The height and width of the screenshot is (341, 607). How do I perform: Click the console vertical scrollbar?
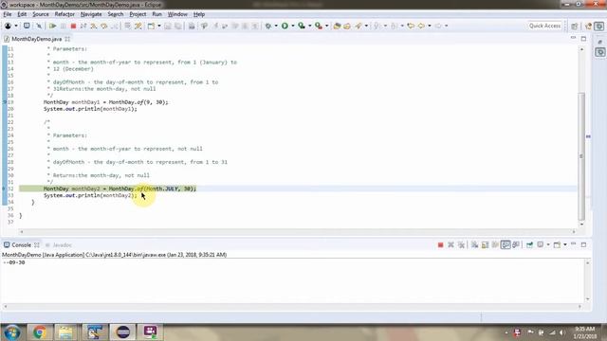(x=588, y=280)
